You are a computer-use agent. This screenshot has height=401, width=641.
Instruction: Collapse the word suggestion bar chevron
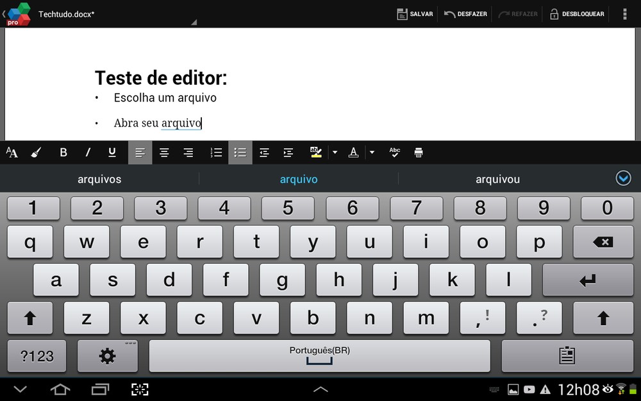(x=623, y=178)
